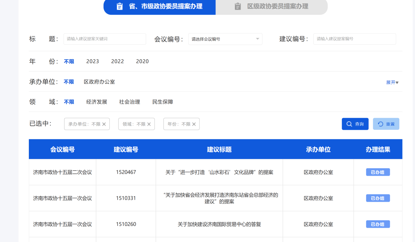
Task: Filter by 社会治理 field
Action: click(x=130, y=102)
